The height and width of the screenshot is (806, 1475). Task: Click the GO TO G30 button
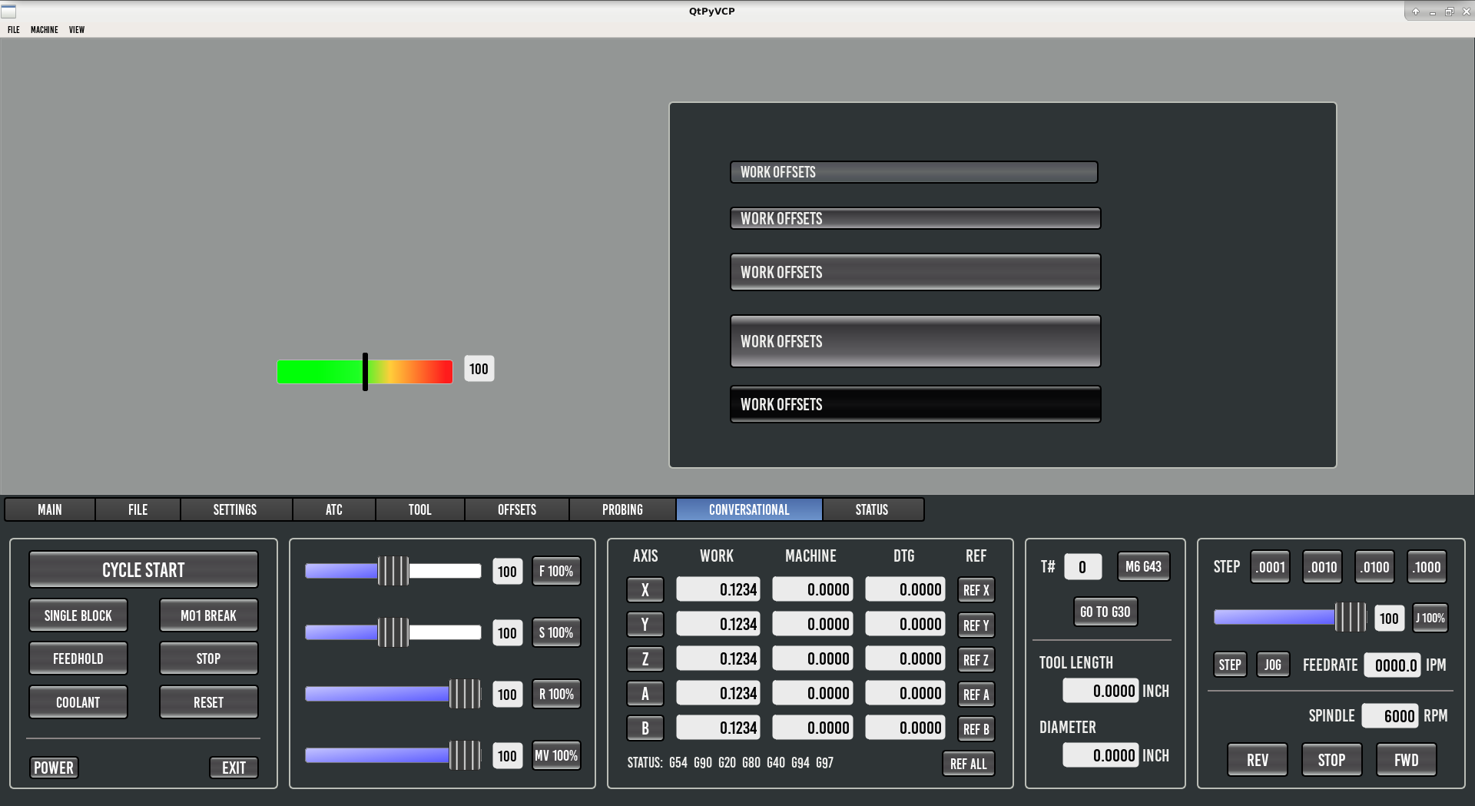click(x=1105, y=612)
